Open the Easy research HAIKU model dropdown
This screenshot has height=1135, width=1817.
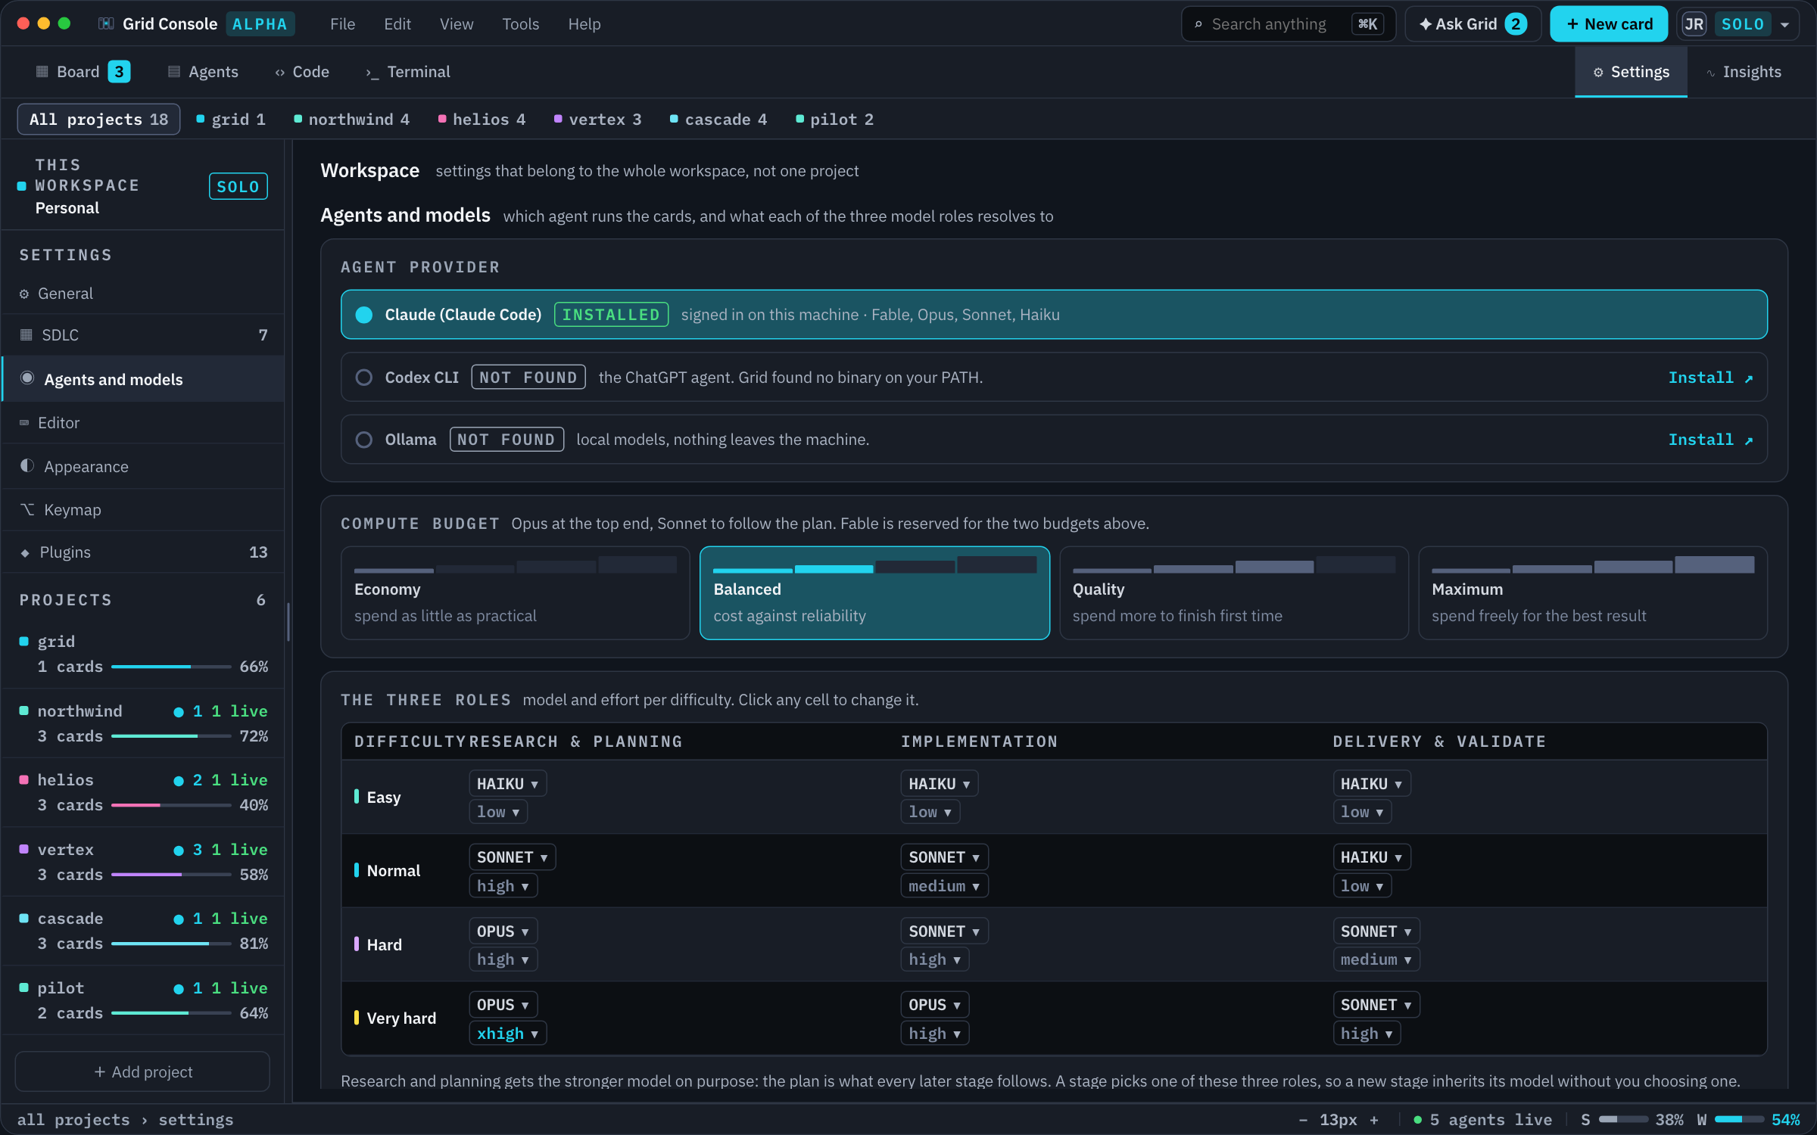coord(508,784)
